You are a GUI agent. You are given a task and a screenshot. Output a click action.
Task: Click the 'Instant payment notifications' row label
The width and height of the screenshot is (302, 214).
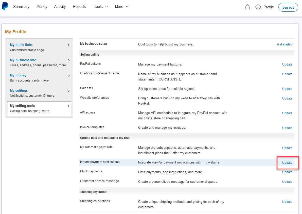coord(100,162)
